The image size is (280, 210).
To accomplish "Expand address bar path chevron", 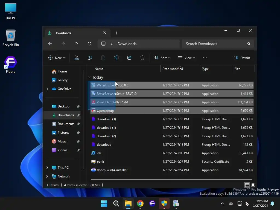I will 112,44.
